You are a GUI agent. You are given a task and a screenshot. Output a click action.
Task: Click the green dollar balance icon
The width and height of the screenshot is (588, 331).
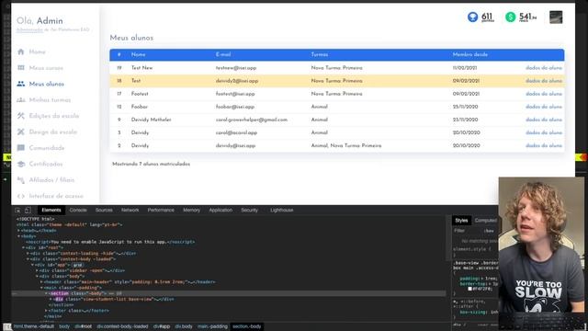pyautogui.click(x=511, y=17)
